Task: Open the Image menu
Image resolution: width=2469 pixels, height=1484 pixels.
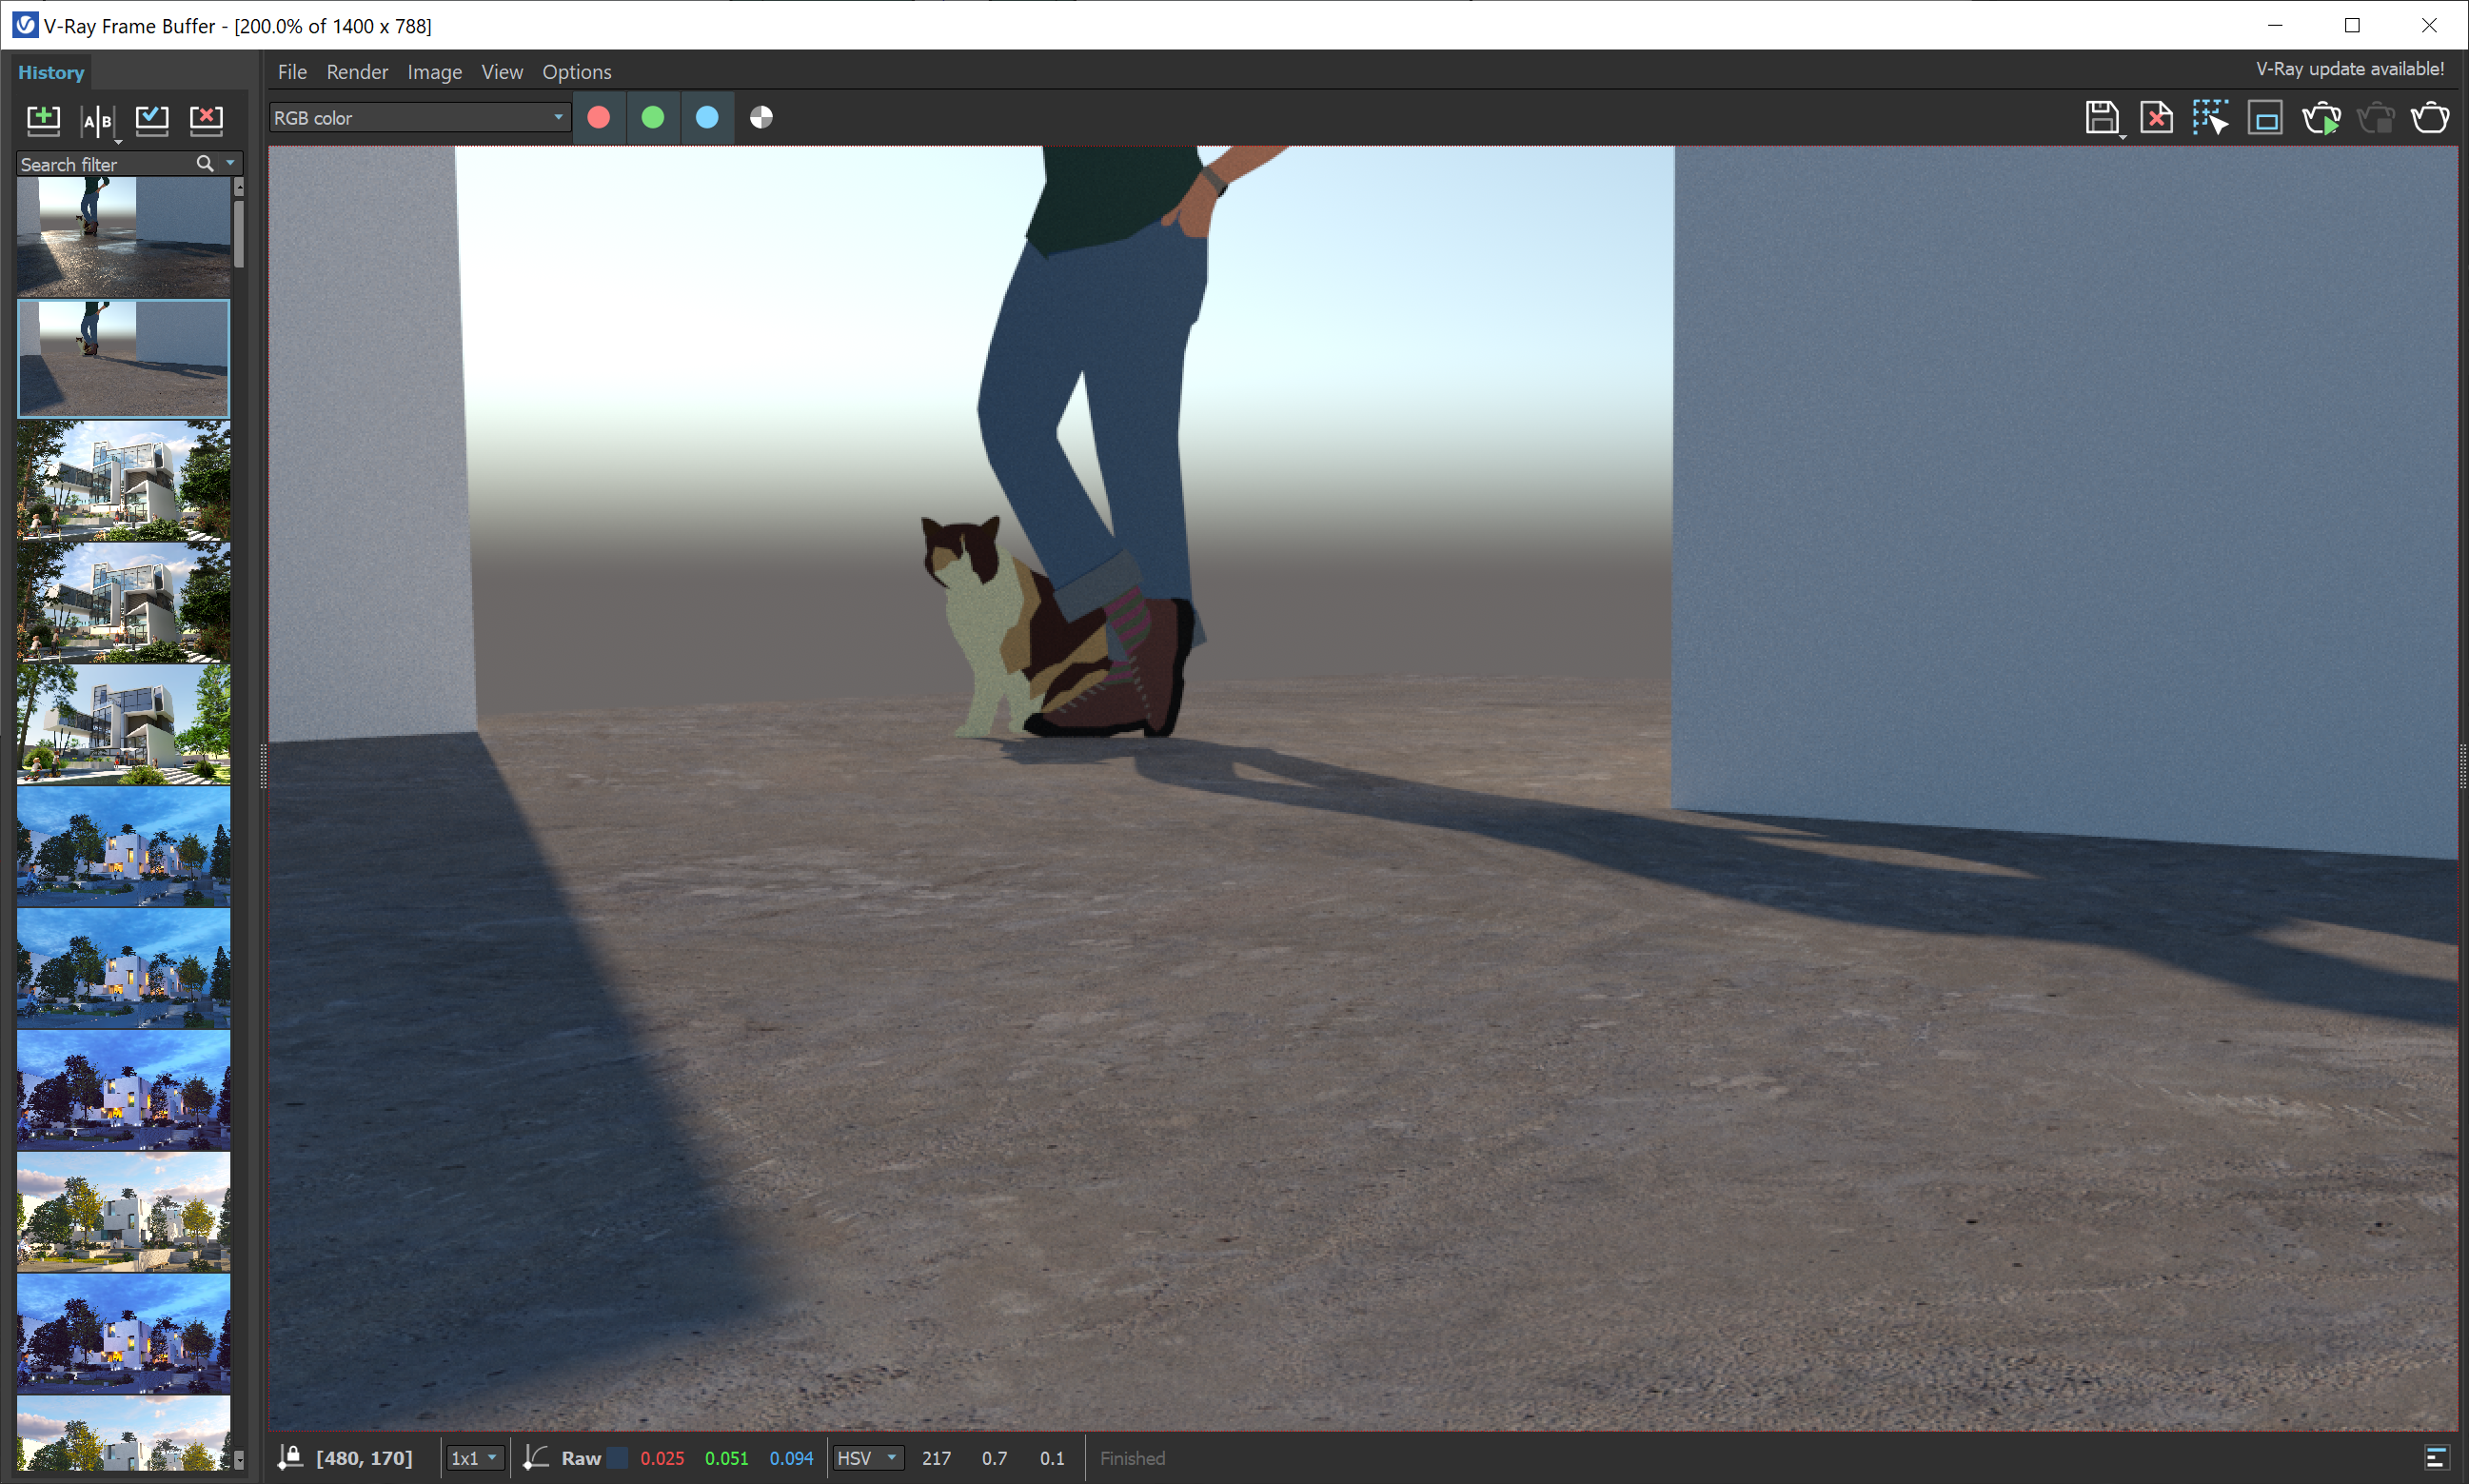Action: [435, 72]
